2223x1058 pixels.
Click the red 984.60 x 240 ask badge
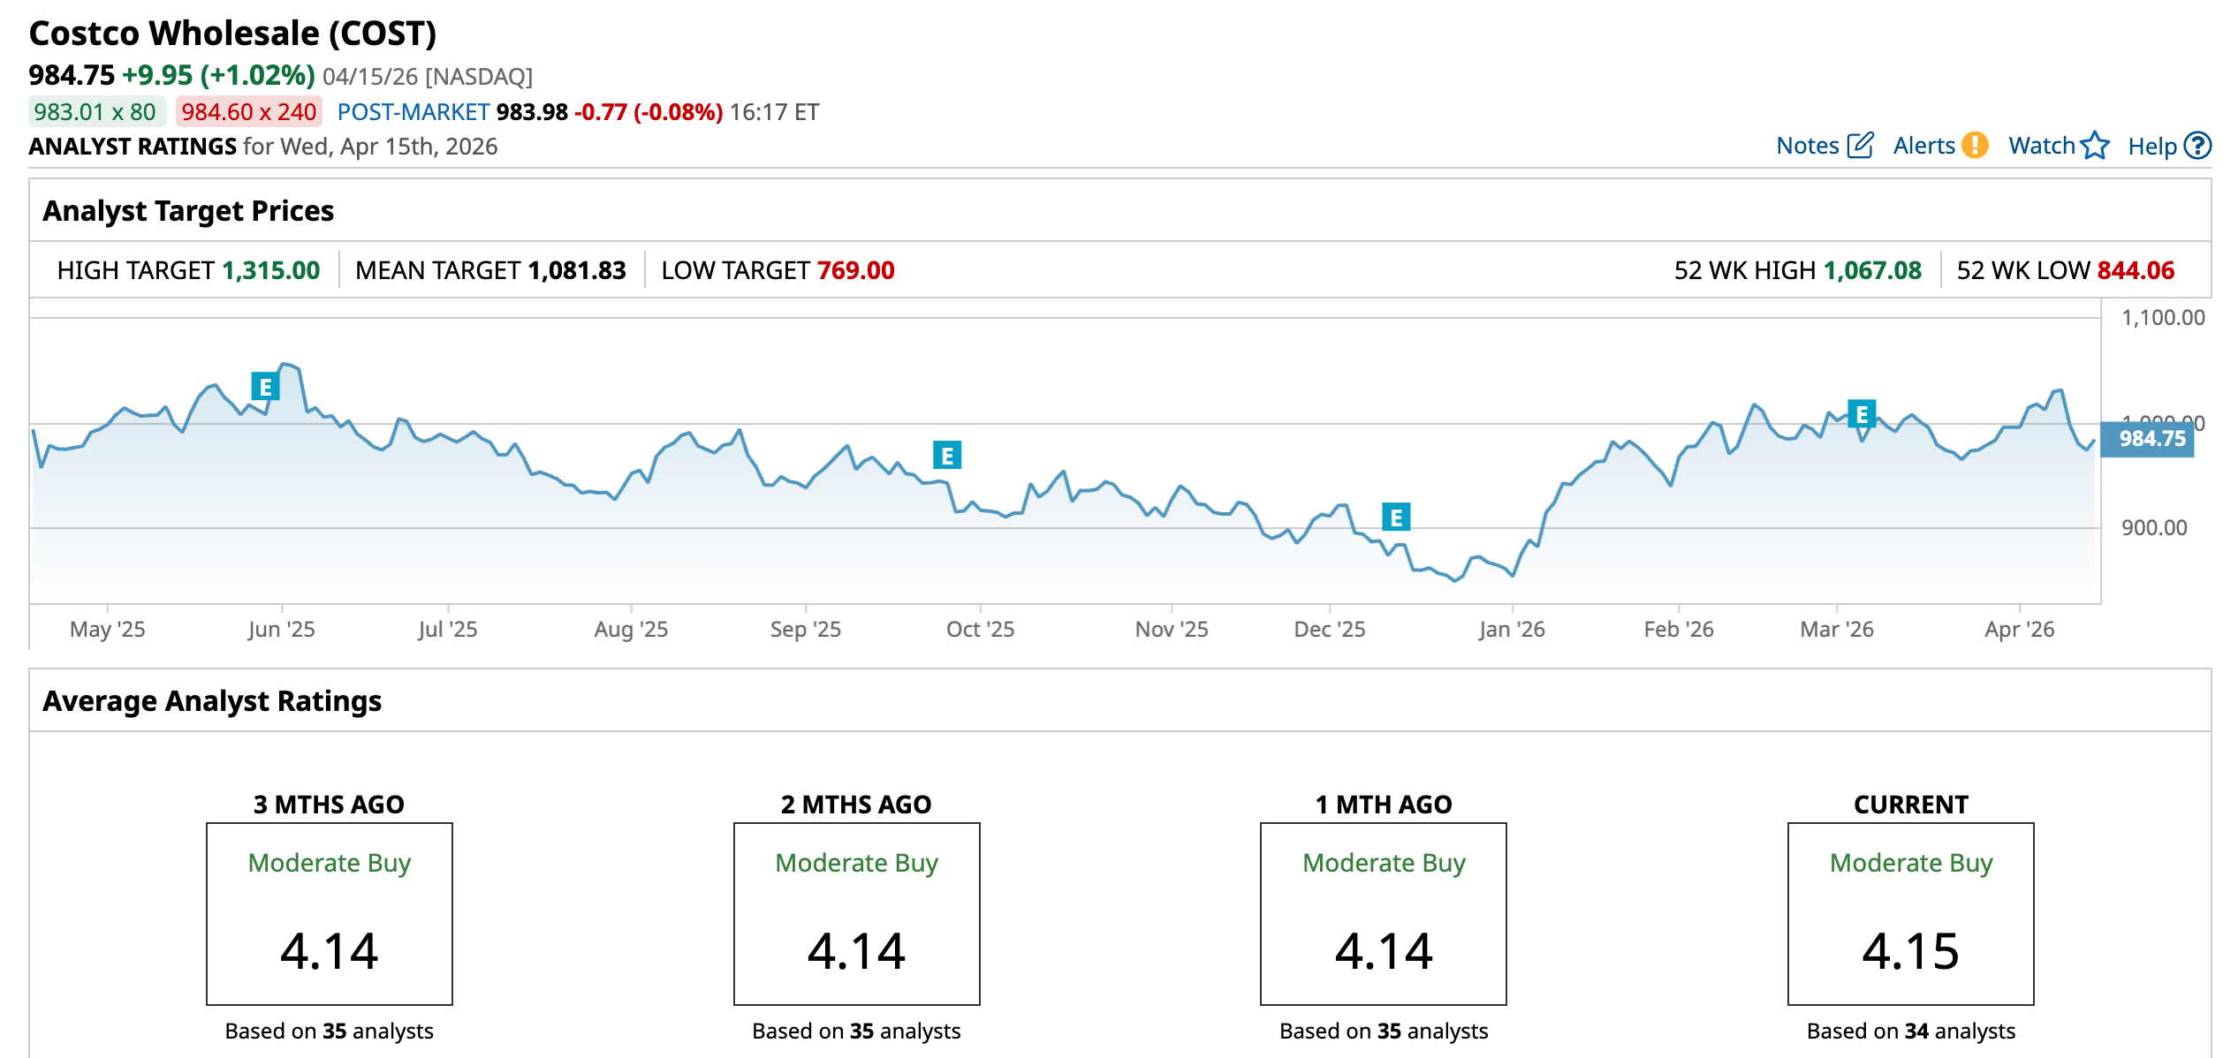coord(248,112)
